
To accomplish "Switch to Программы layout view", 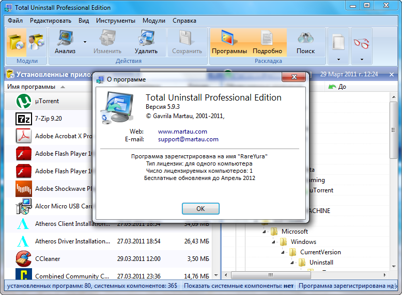I will (x=229, y=42).
